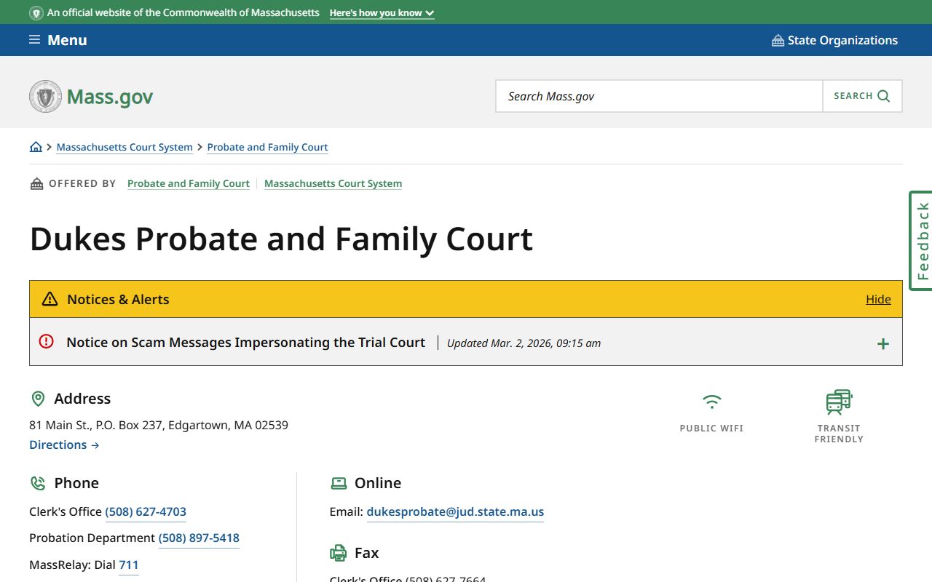Click the State Organizations building icon
932x582 pixels.
(778, 40)
